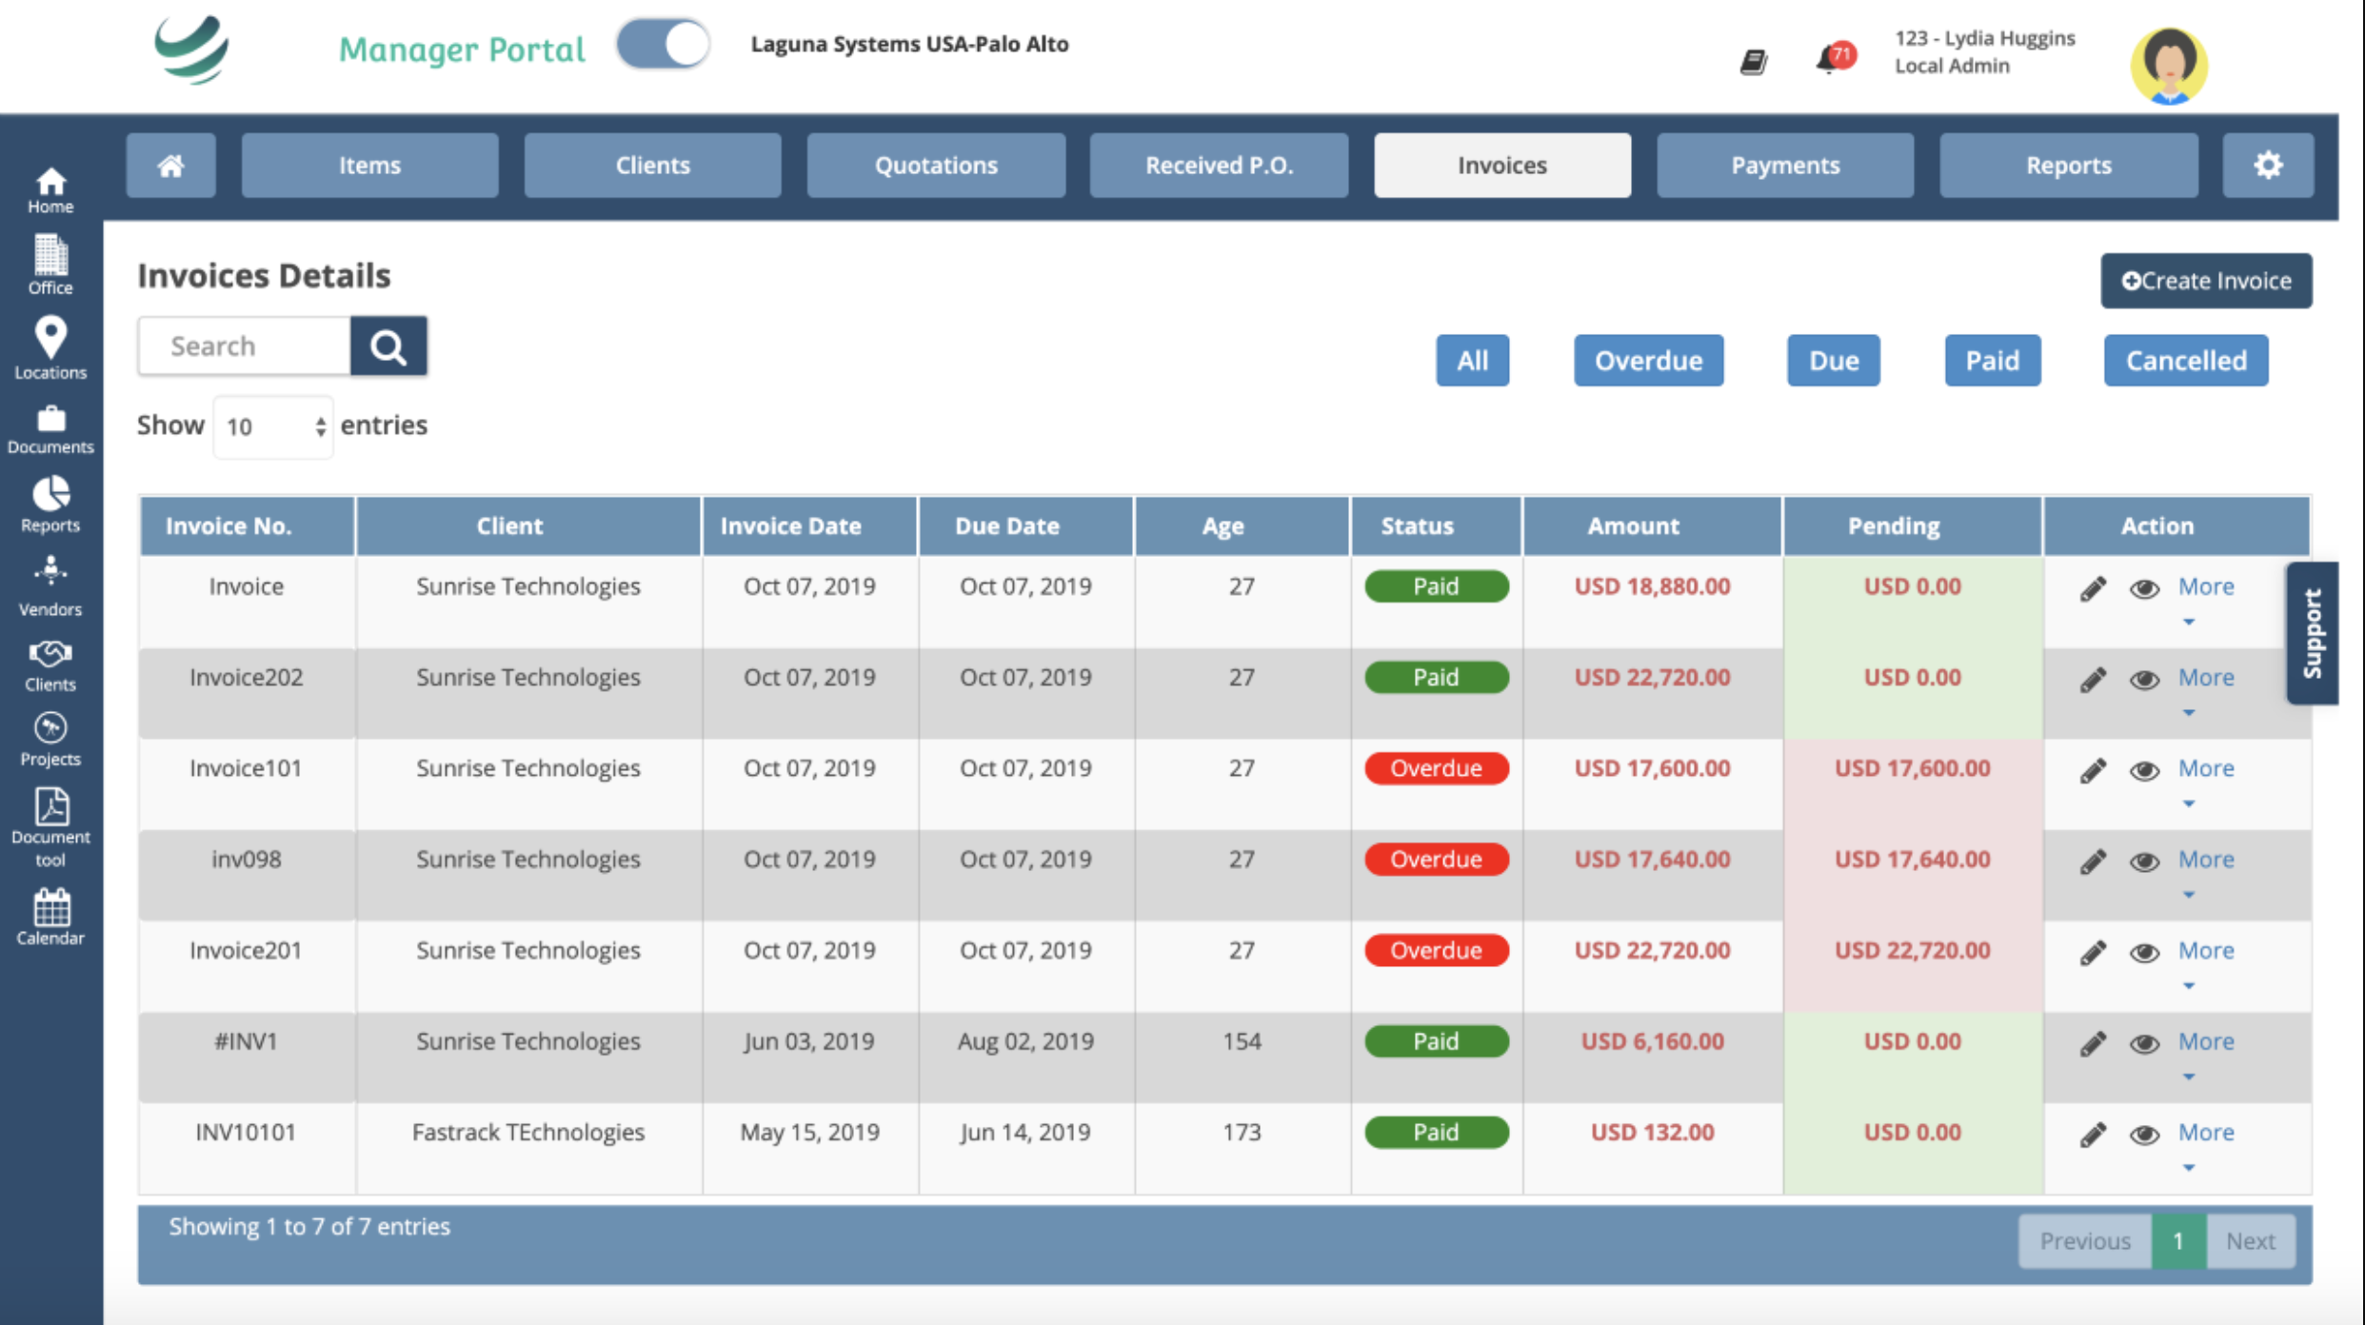Open the Locations sidebar icon

[x=50, y=347]
